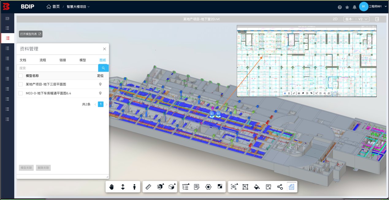Grab the panel corner resize handle
The width and height of the screenshot is (389, 200).
107,177
